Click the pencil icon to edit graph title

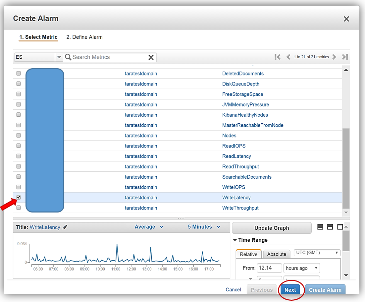[x=65, y=227]
